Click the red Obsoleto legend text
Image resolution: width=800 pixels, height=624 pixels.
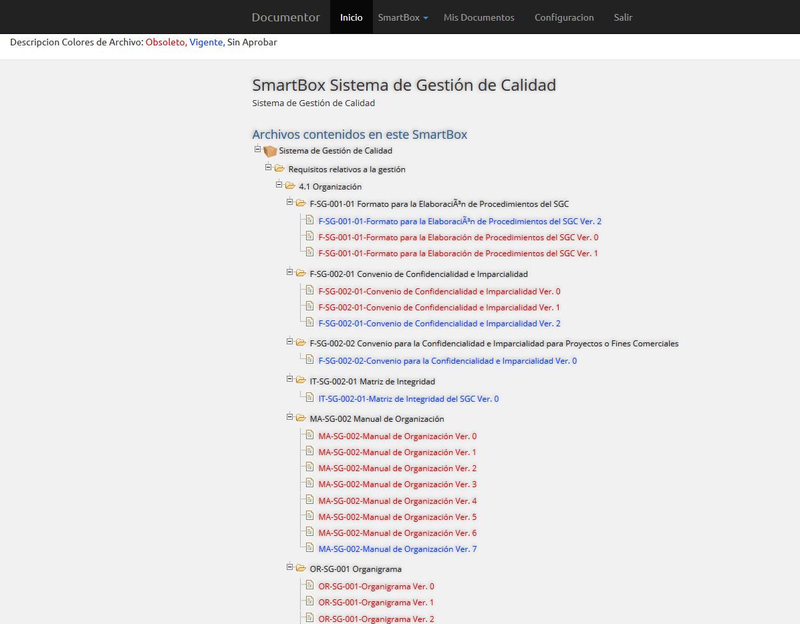[166, 42]
